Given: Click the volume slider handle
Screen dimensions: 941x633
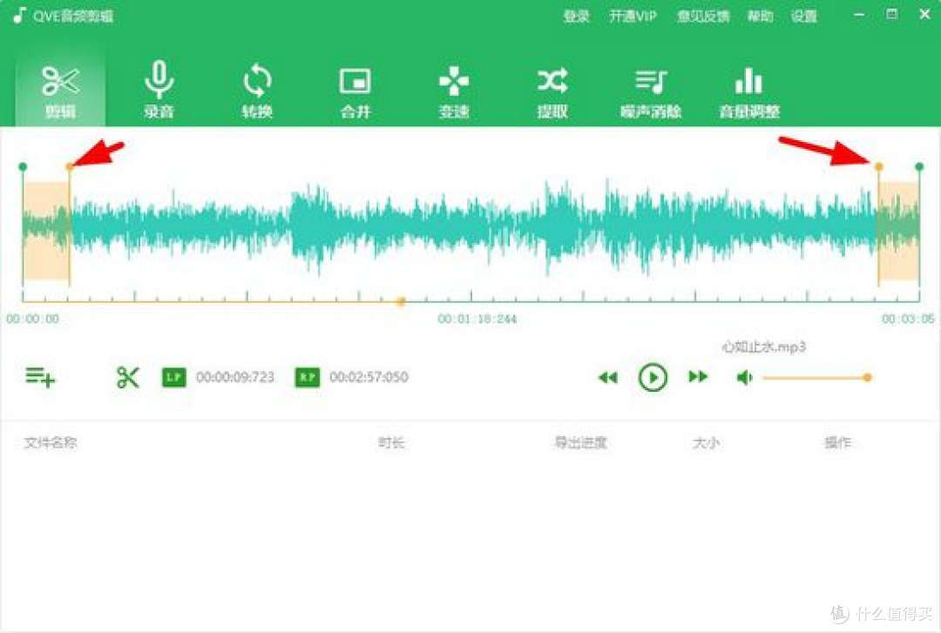Looking at the screenshot, I should [867, 377].
